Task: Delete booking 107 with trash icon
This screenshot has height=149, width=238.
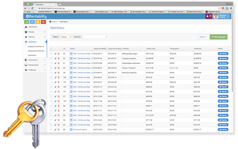Action: (58, 82)
